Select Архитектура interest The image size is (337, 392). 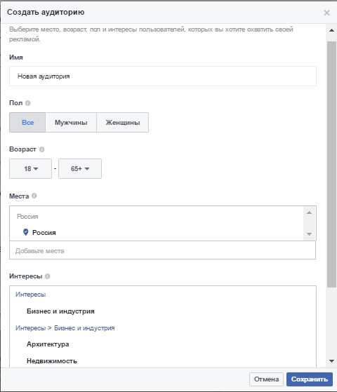coord(48,344)
